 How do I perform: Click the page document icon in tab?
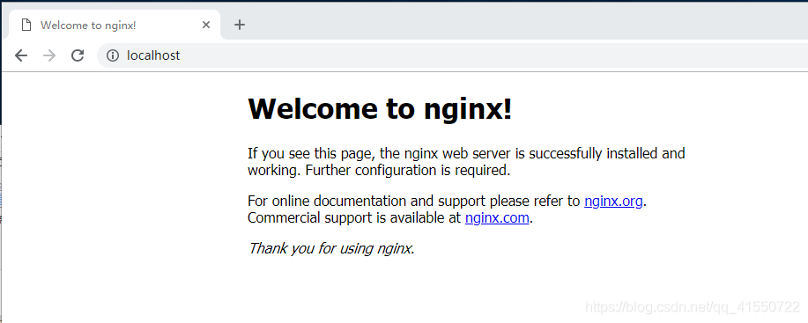26,25
